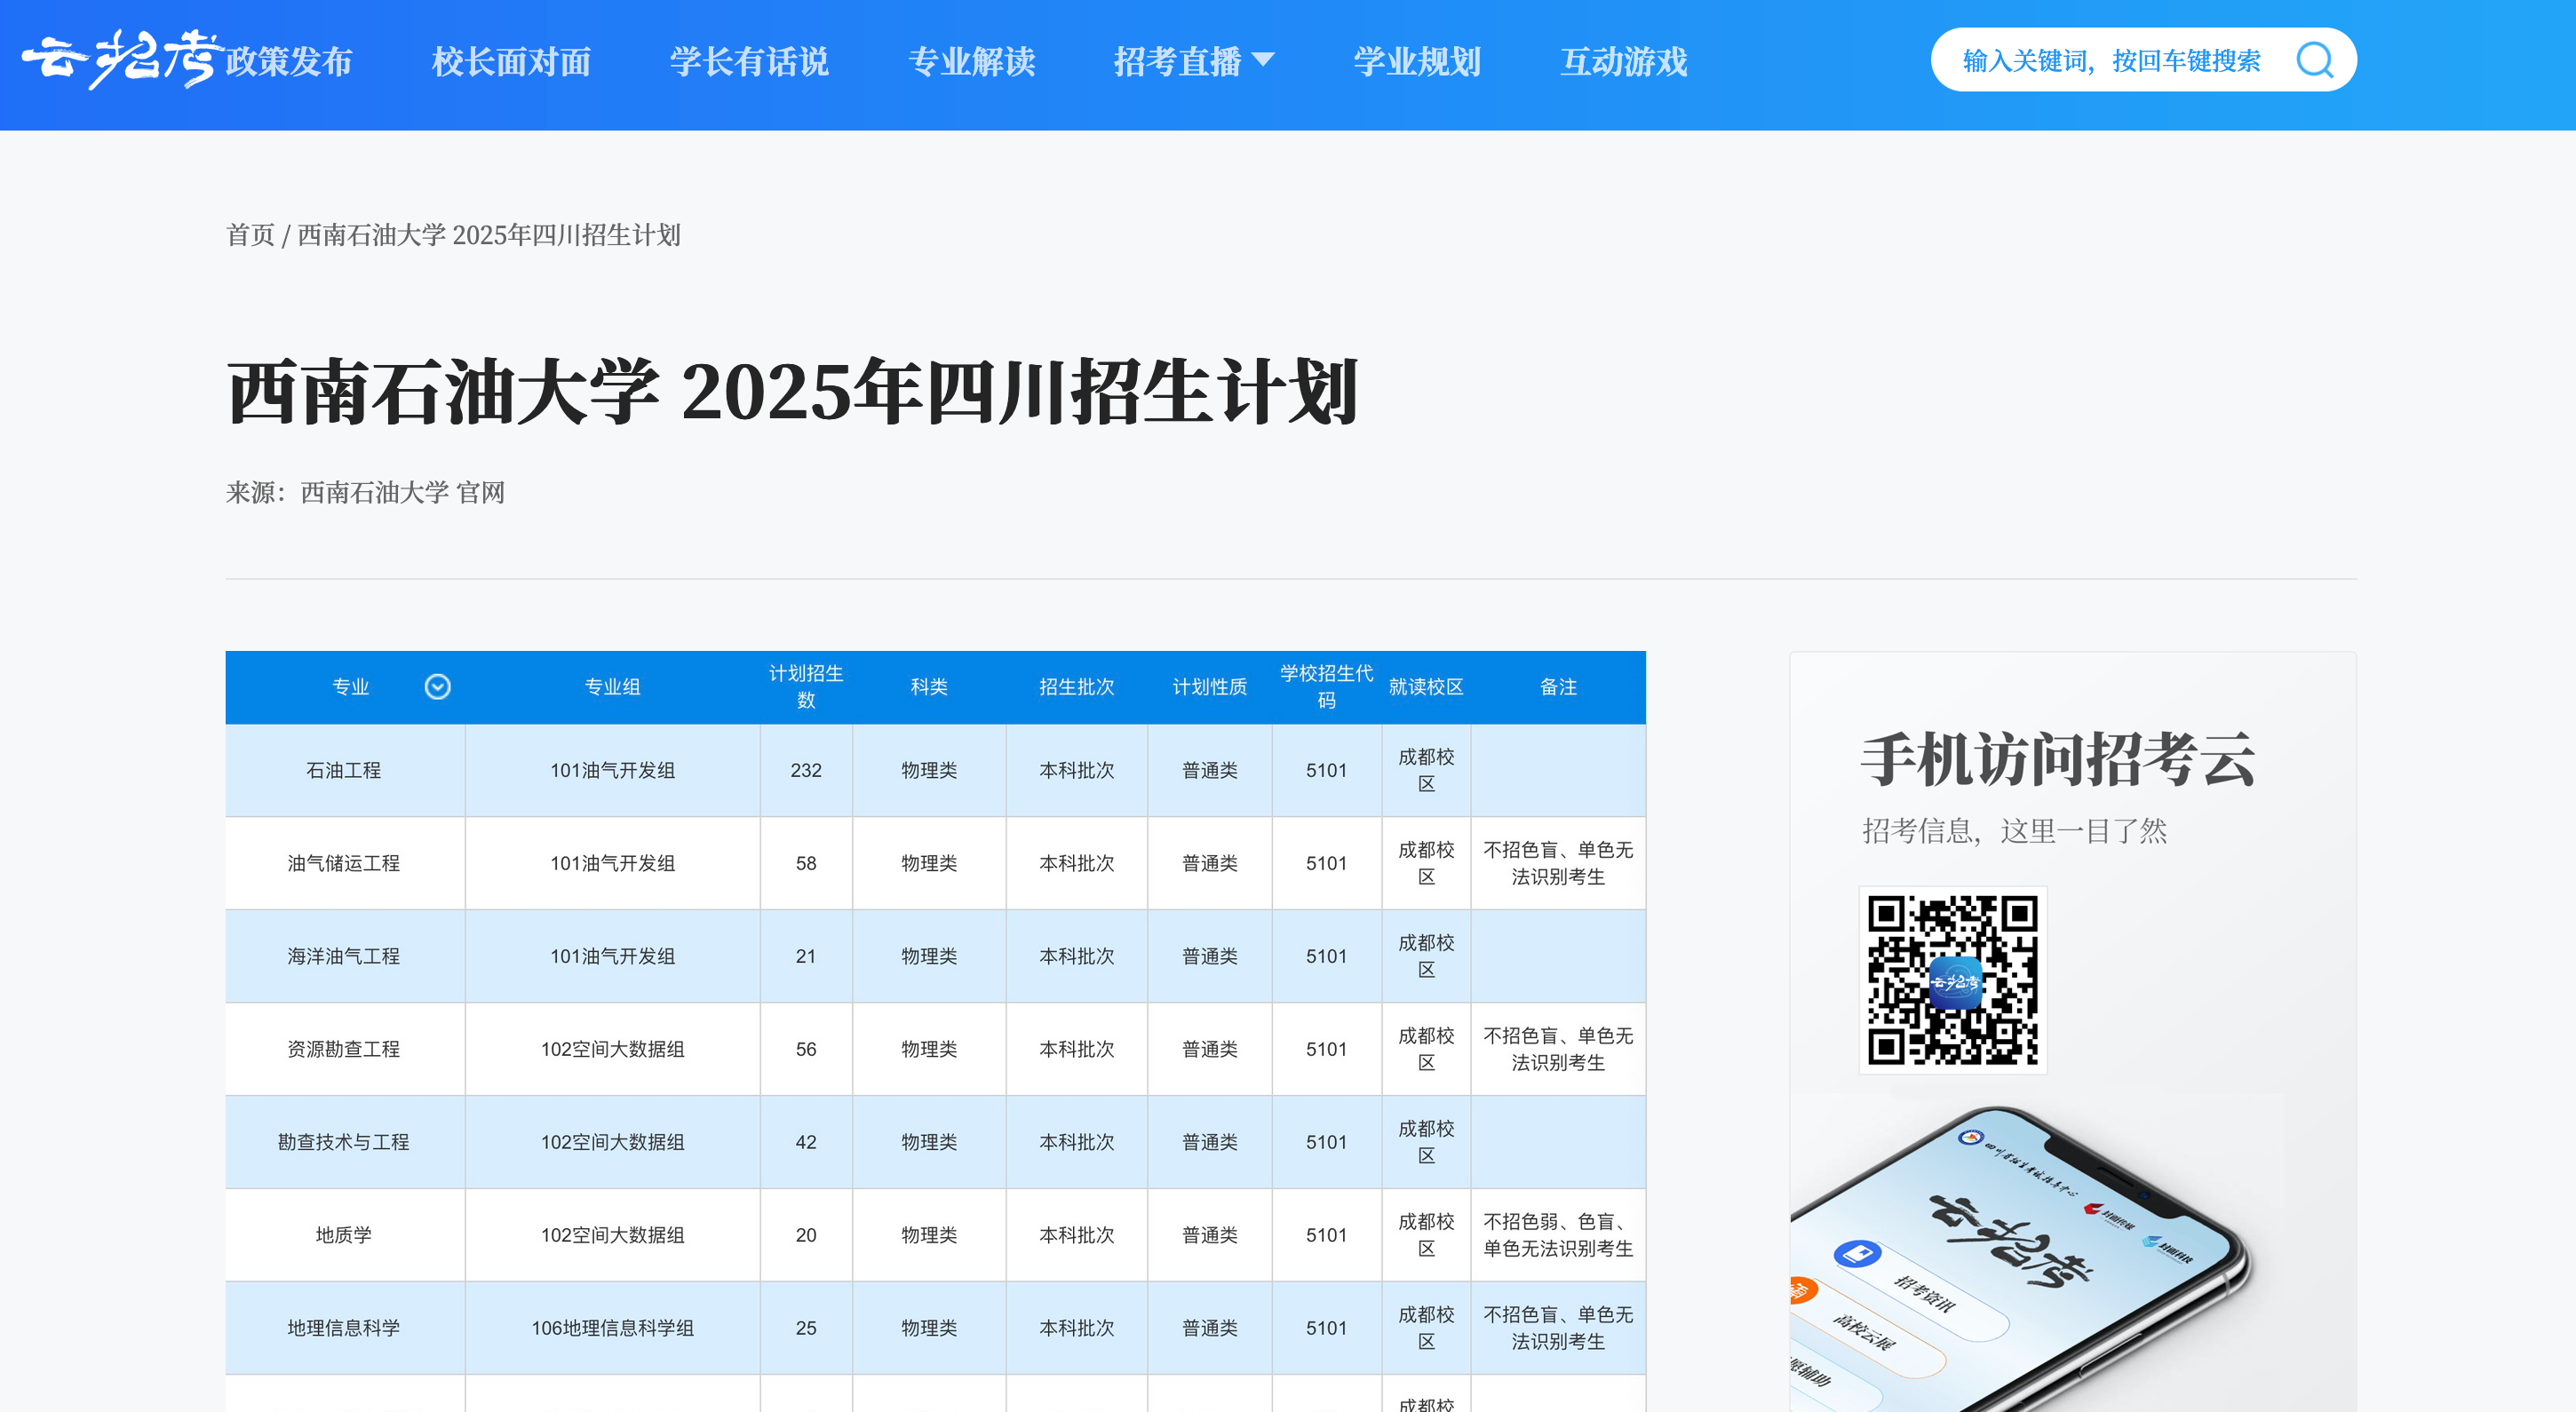Go to 校长面对面 section
This screenshot has height=1412, width=2576.
coord(511,62)
